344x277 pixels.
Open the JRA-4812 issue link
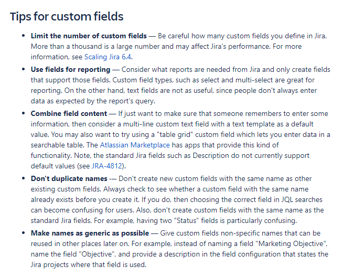click(x=107, y=166)
